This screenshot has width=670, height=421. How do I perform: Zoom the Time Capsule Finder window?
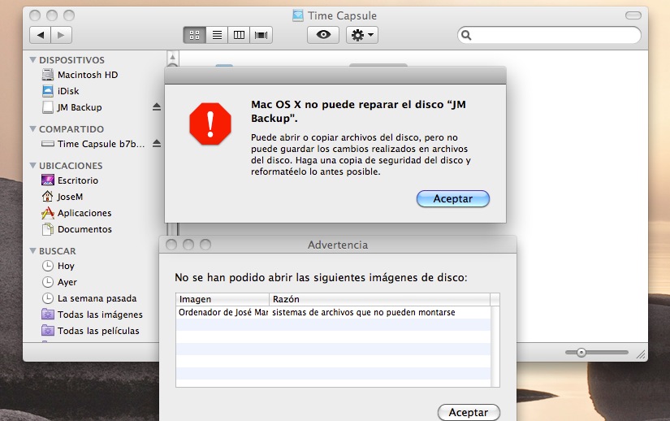point(69,15)
